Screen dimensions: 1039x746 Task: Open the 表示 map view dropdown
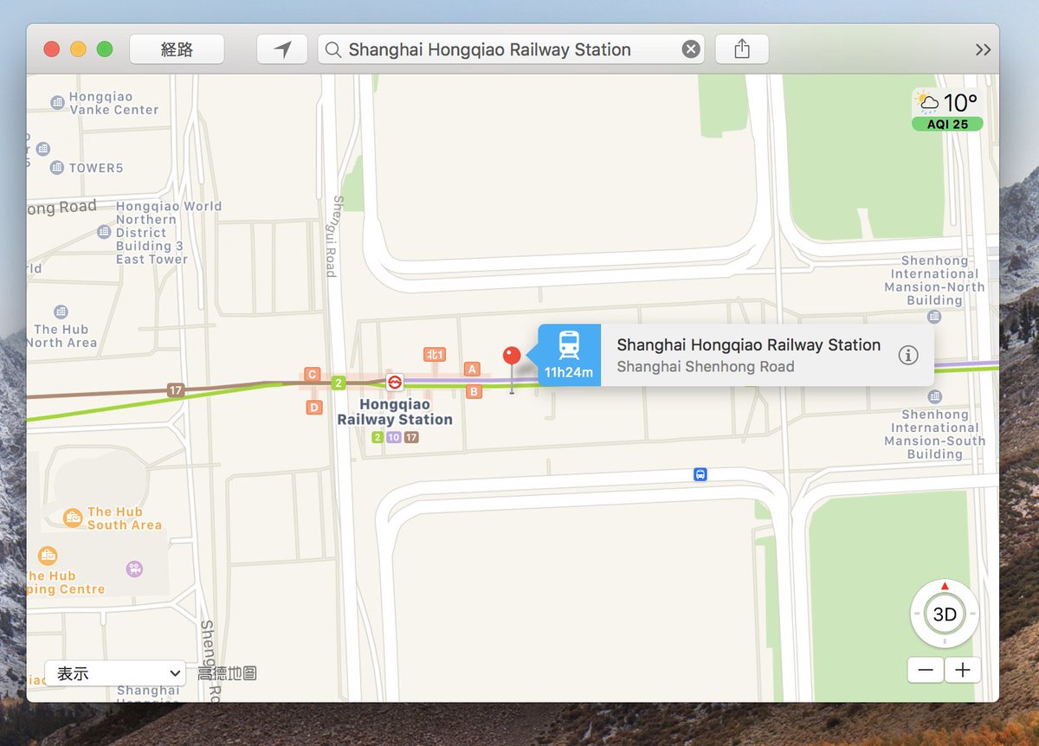[115, 673]
